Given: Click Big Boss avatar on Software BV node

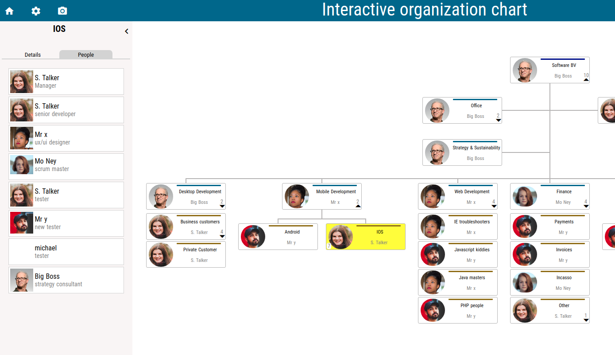Looking at the screenshot, I should pyautogui.click(x=525, y=70).
